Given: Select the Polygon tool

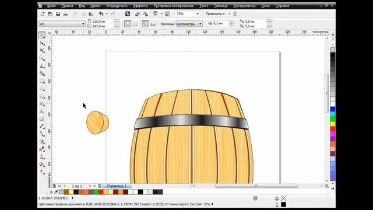Looking at the screenshot, I should (x=42, y=96).
